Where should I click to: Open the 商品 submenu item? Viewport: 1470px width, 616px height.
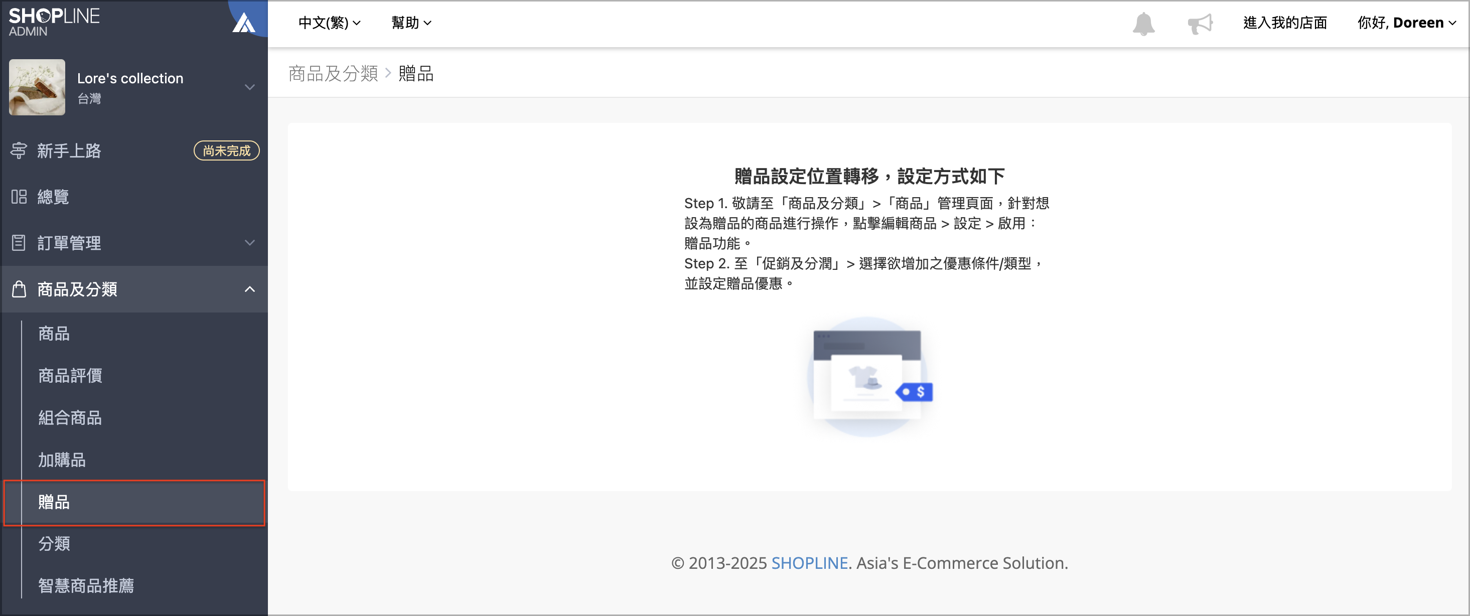pyautogui.click(x=54, y=334)
